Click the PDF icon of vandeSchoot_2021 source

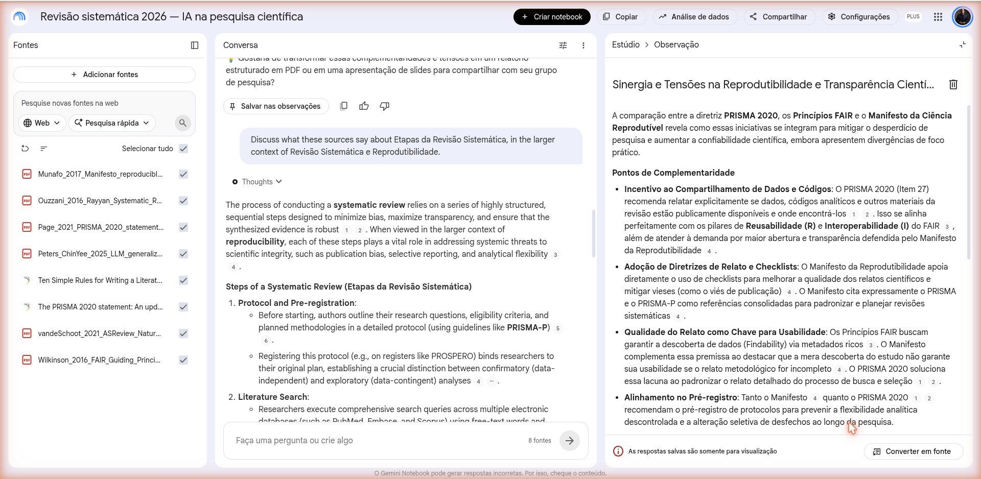(x=27, y=333)
